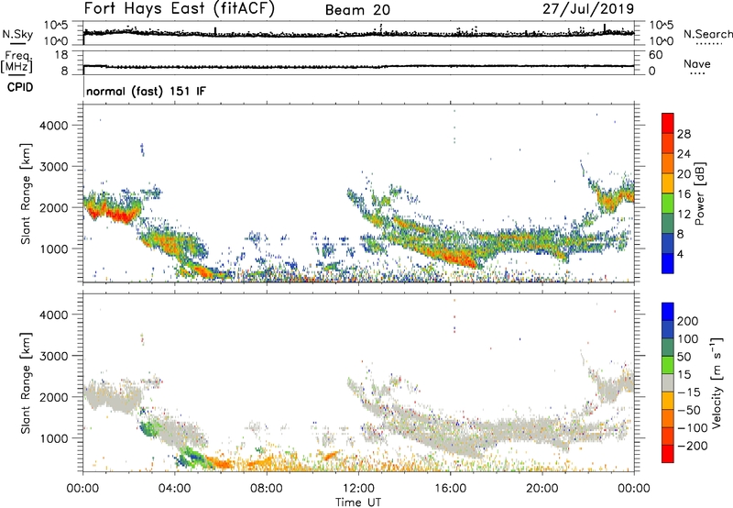The width and height of the screenshot is (733, 508).
Task: Click the '12:00' time tick label
Action: 358,489
